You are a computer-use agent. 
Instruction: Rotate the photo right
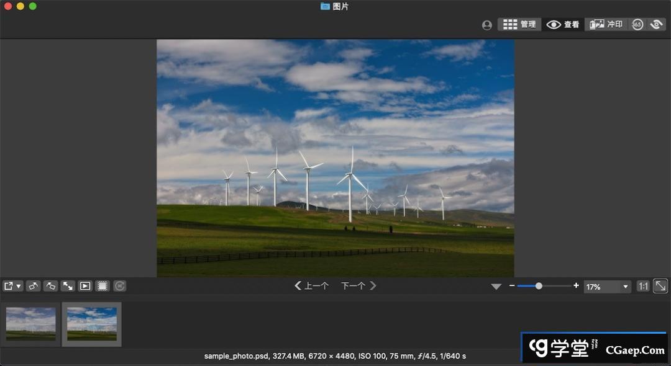point(51,286)
